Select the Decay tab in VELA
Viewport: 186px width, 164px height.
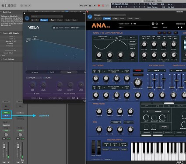[69, 72]
